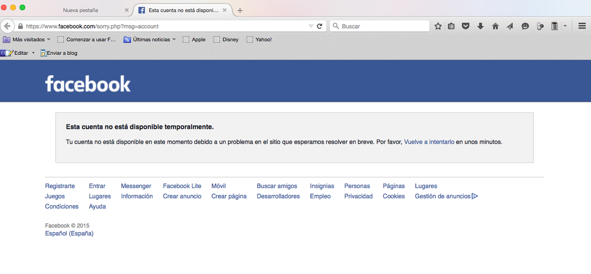Expand the Editar dropdown arrow
The image size is (591, 274).
point(33,53)
